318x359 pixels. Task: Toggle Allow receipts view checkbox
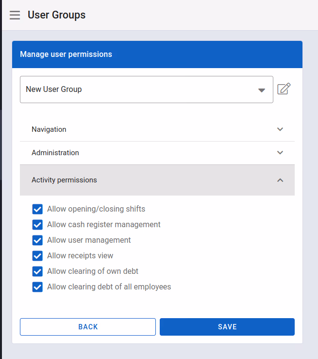point(37,256)
